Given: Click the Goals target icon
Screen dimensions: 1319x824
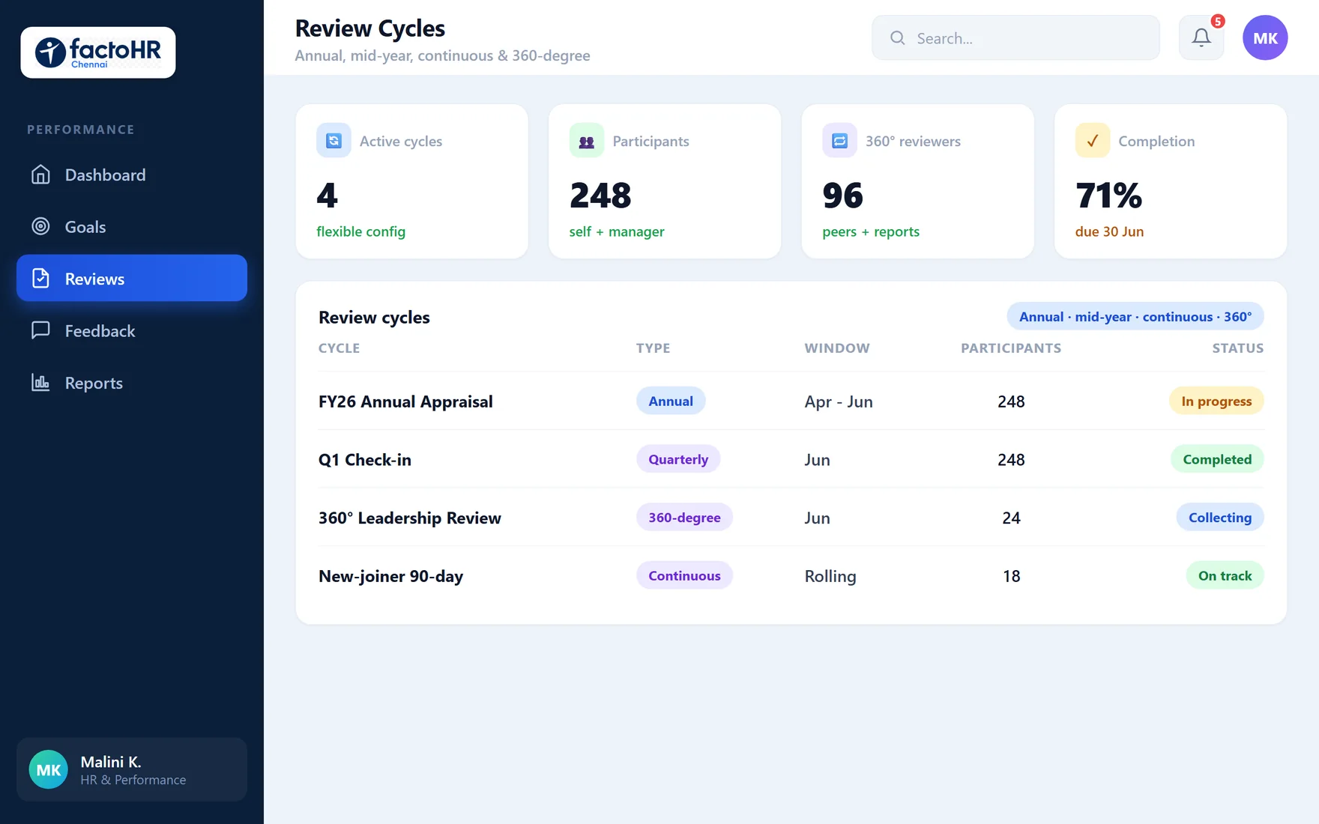Looking at the screenshot, I should pyautogui.click(x=40, y=226).
